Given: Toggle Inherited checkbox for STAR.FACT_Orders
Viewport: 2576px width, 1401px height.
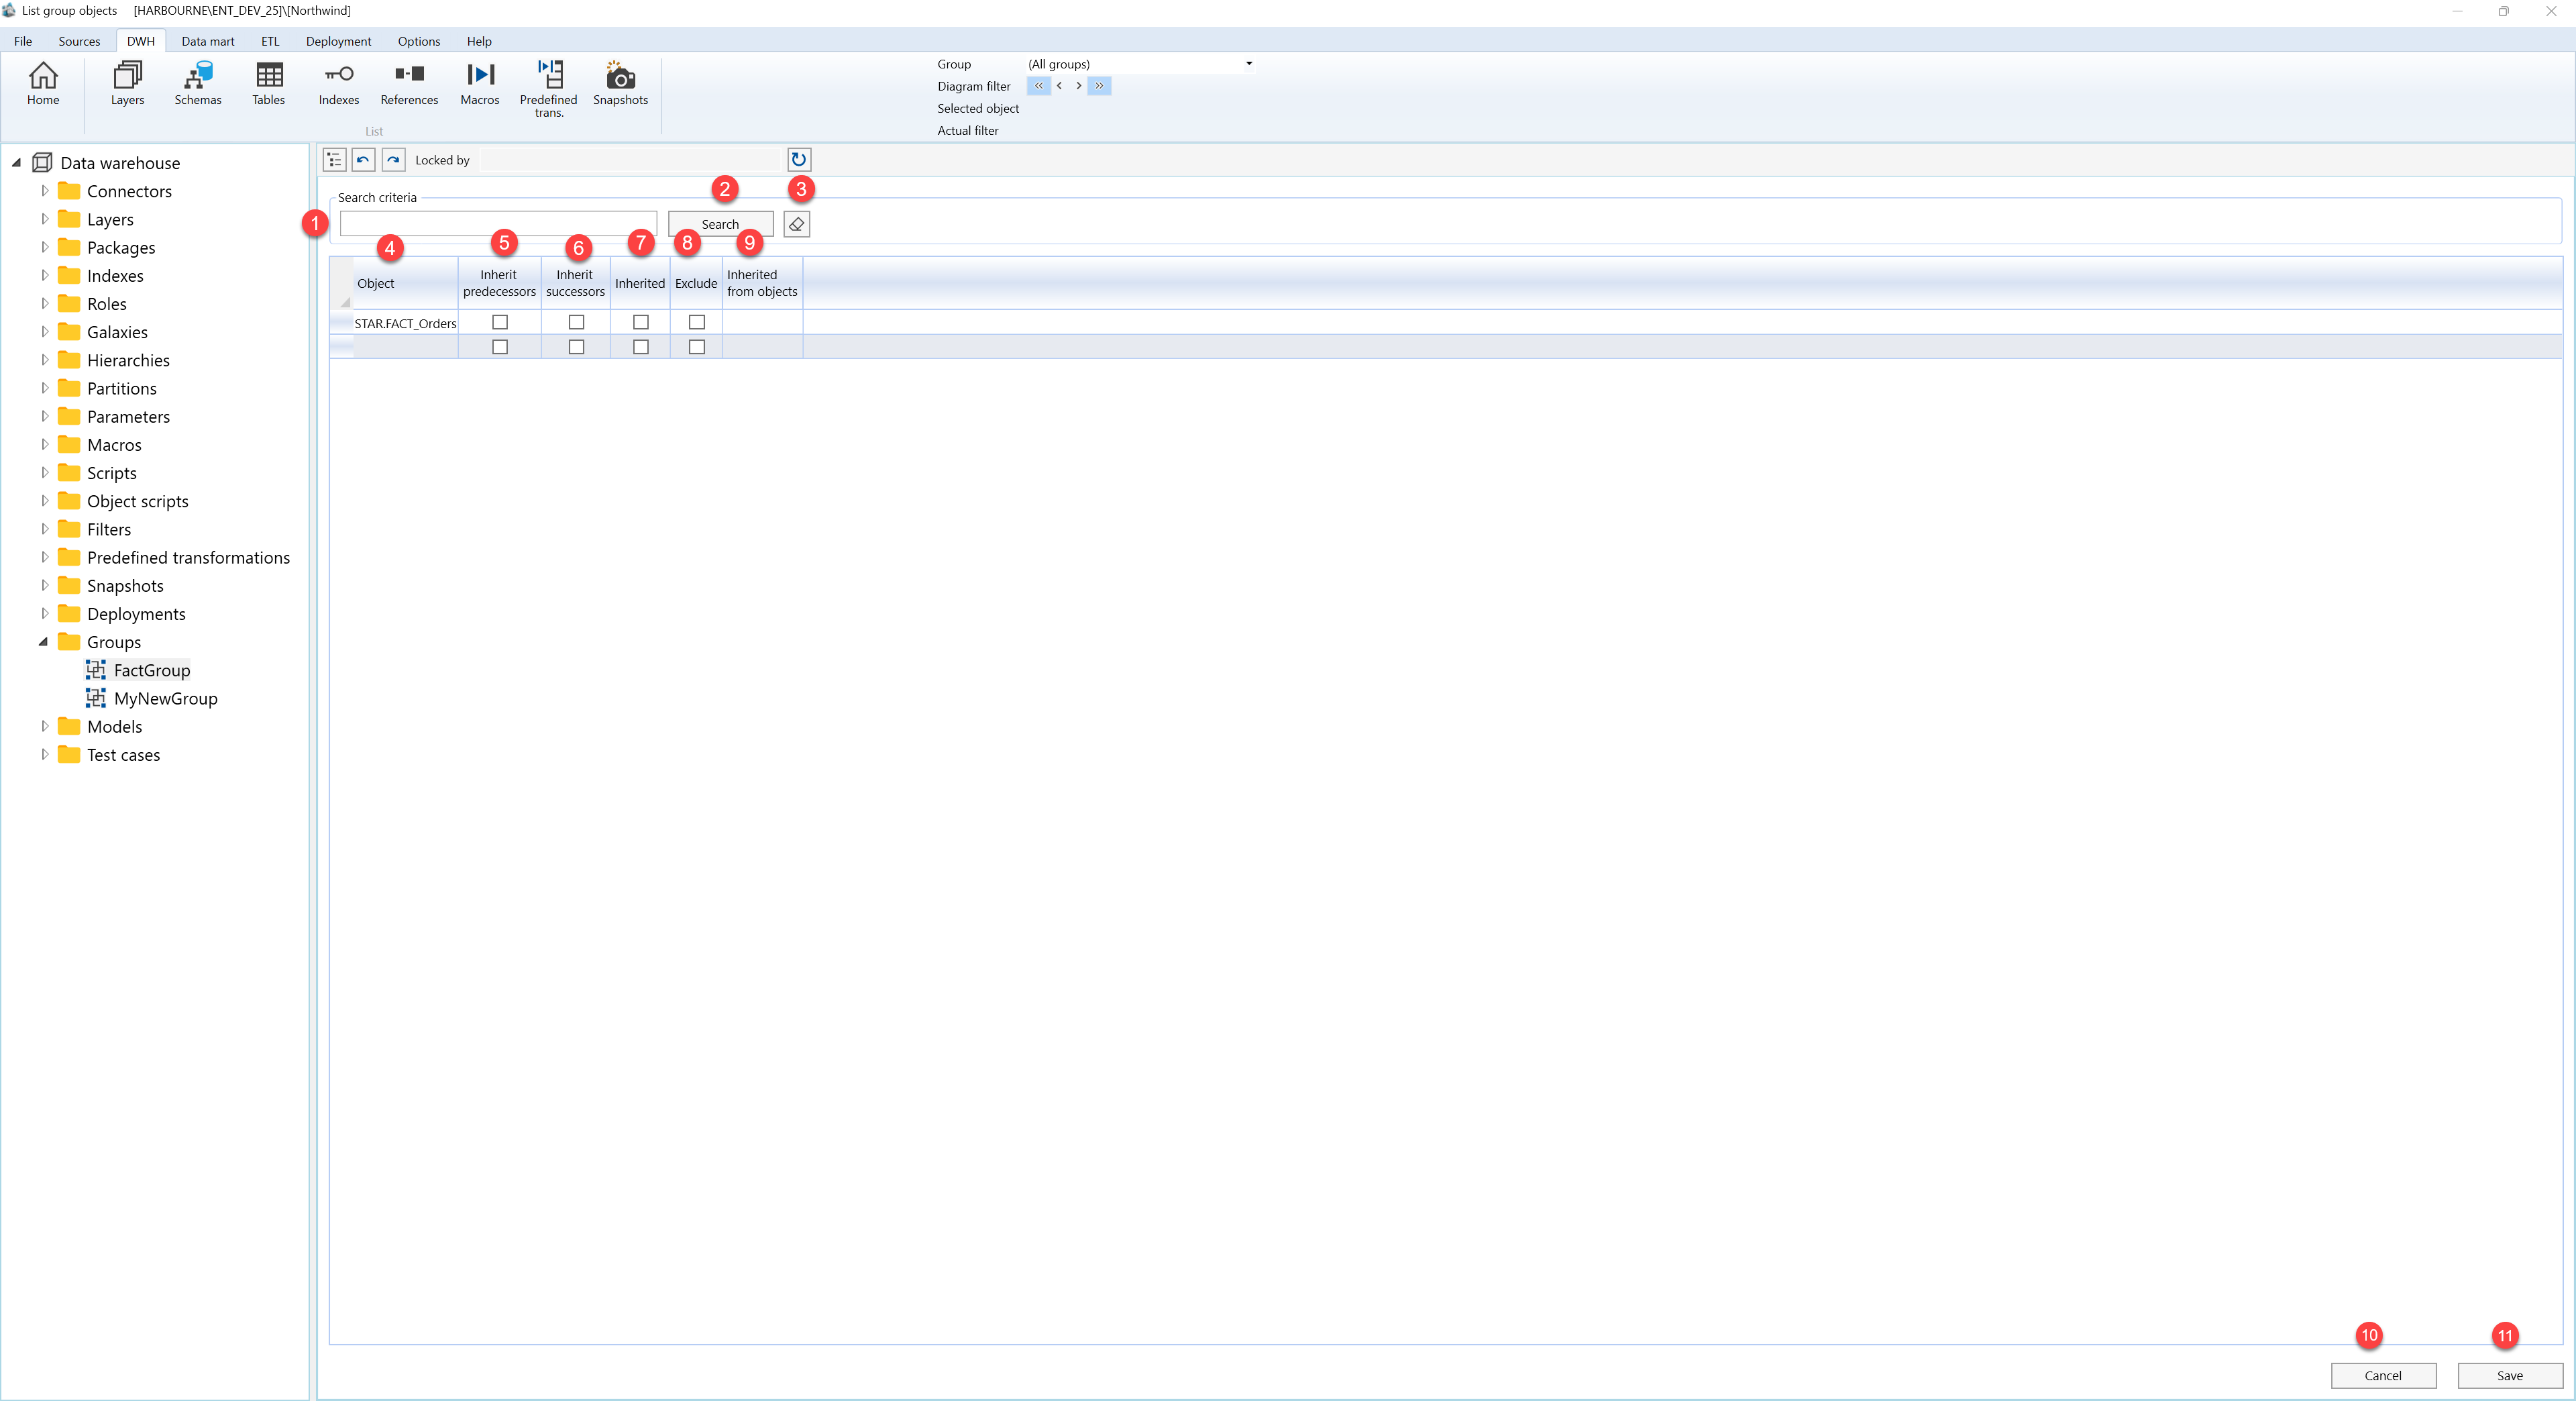Looking at the screenshot, I should click(x=641, y=322).
